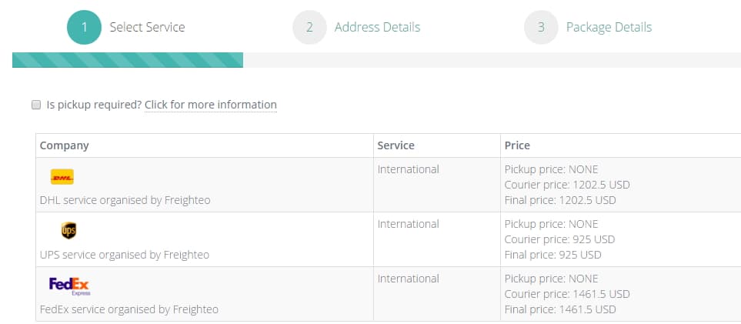Choose DHL service organised by Freighteo
This screenshot has height=324, width=741.
coord(125,200)
